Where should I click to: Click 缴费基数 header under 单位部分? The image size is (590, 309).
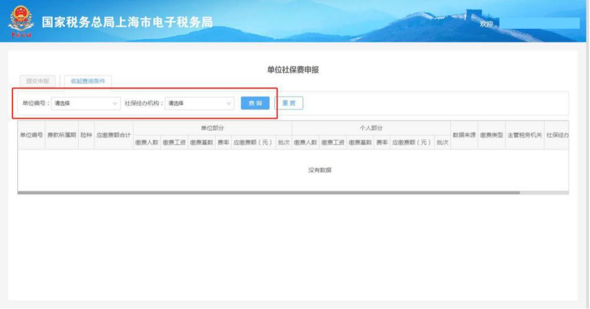[202, 142]
